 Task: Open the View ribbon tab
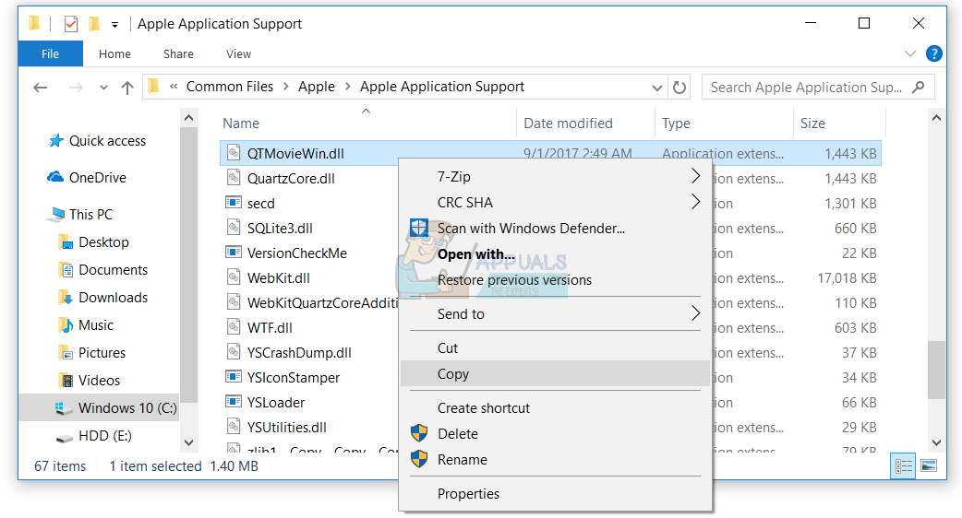pyautogui.click(x=238, y=54)
